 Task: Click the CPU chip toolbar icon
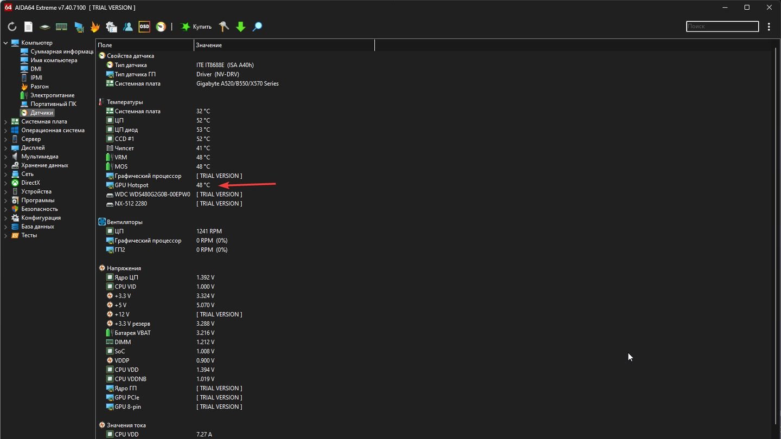[45, 27]
